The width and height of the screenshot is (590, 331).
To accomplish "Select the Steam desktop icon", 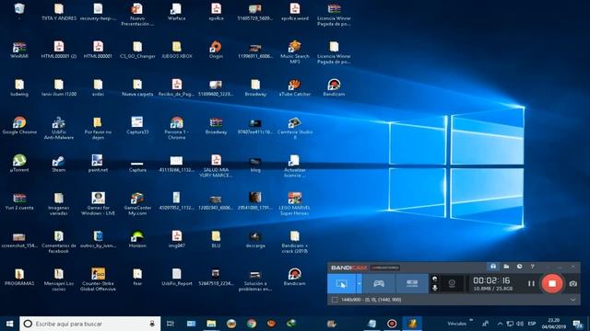I will (58, 164).
